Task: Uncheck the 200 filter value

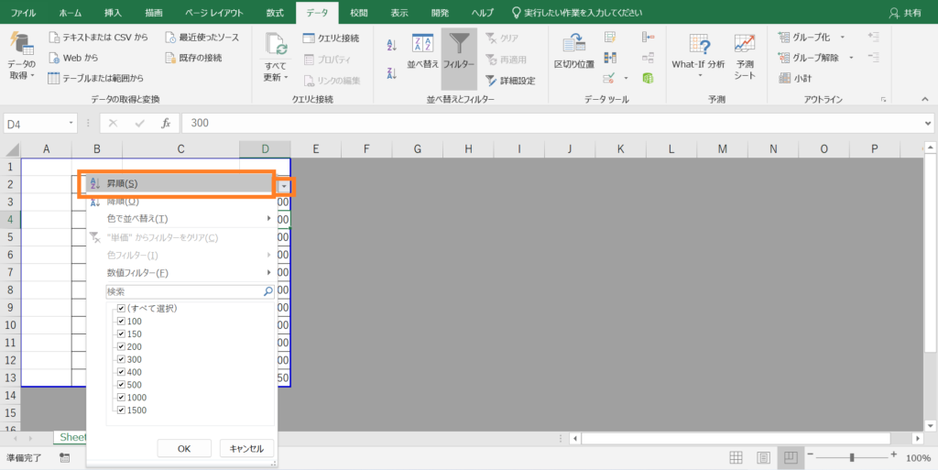Action: [x=122, y=347]
